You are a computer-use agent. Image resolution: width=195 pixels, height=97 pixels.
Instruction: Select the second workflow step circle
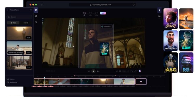pyautogui.click(x=90, y=13)
